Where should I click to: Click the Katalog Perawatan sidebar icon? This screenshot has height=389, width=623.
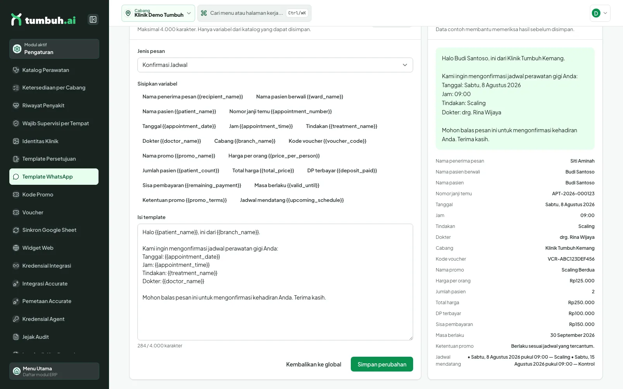coord(16,70)
